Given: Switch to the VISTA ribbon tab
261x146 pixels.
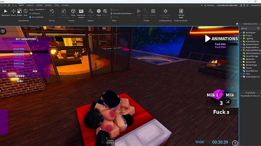Looking at the screenshot, I should 57,5.
